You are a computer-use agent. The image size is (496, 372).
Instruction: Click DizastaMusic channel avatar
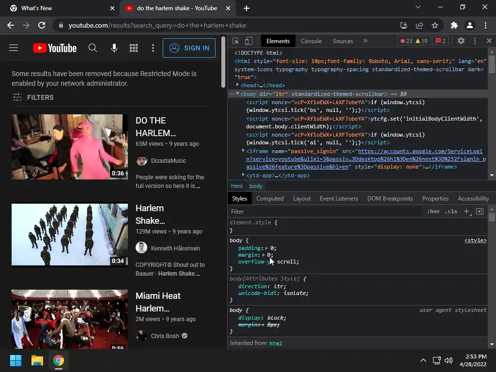pyautogui.click(x=141, y=161)
